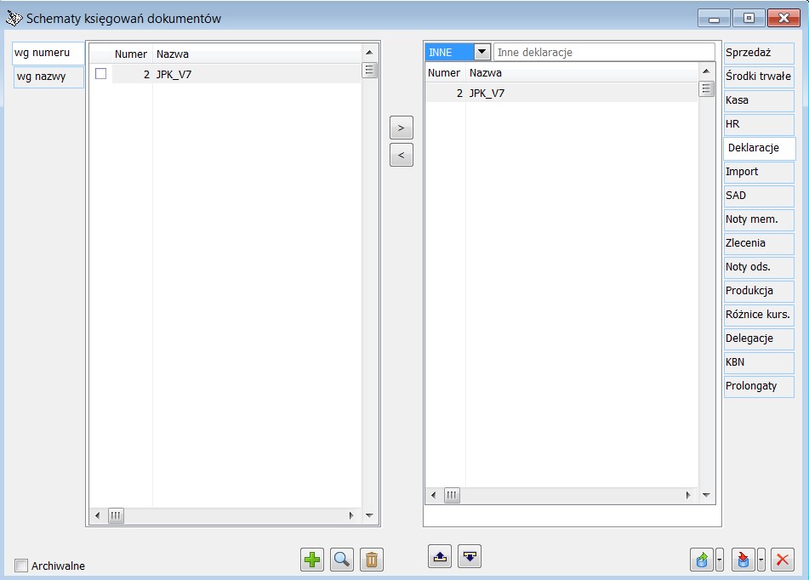
Task: Click the Inne deklaracje field
Action: pos(604,52)
